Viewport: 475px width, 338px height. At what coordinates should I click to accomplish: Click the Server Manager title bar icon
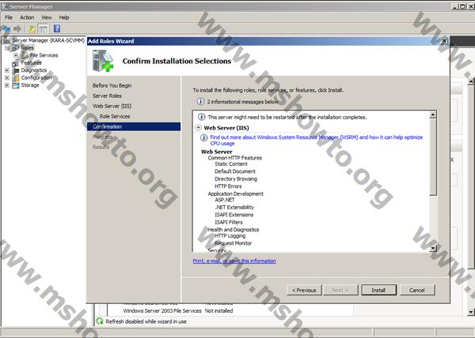[x=5, y=6]
